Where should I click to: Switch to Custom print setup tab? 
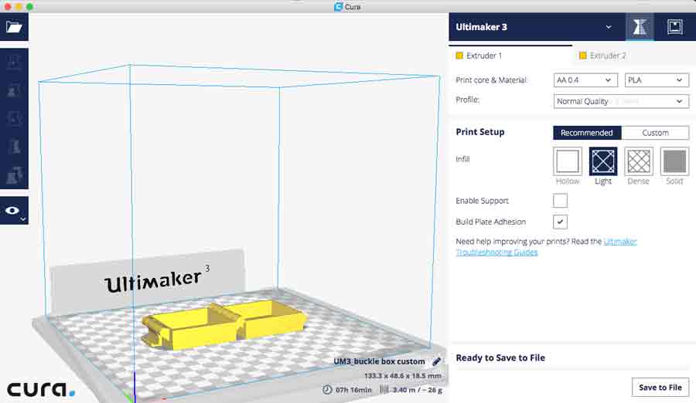tap(654, 133)
